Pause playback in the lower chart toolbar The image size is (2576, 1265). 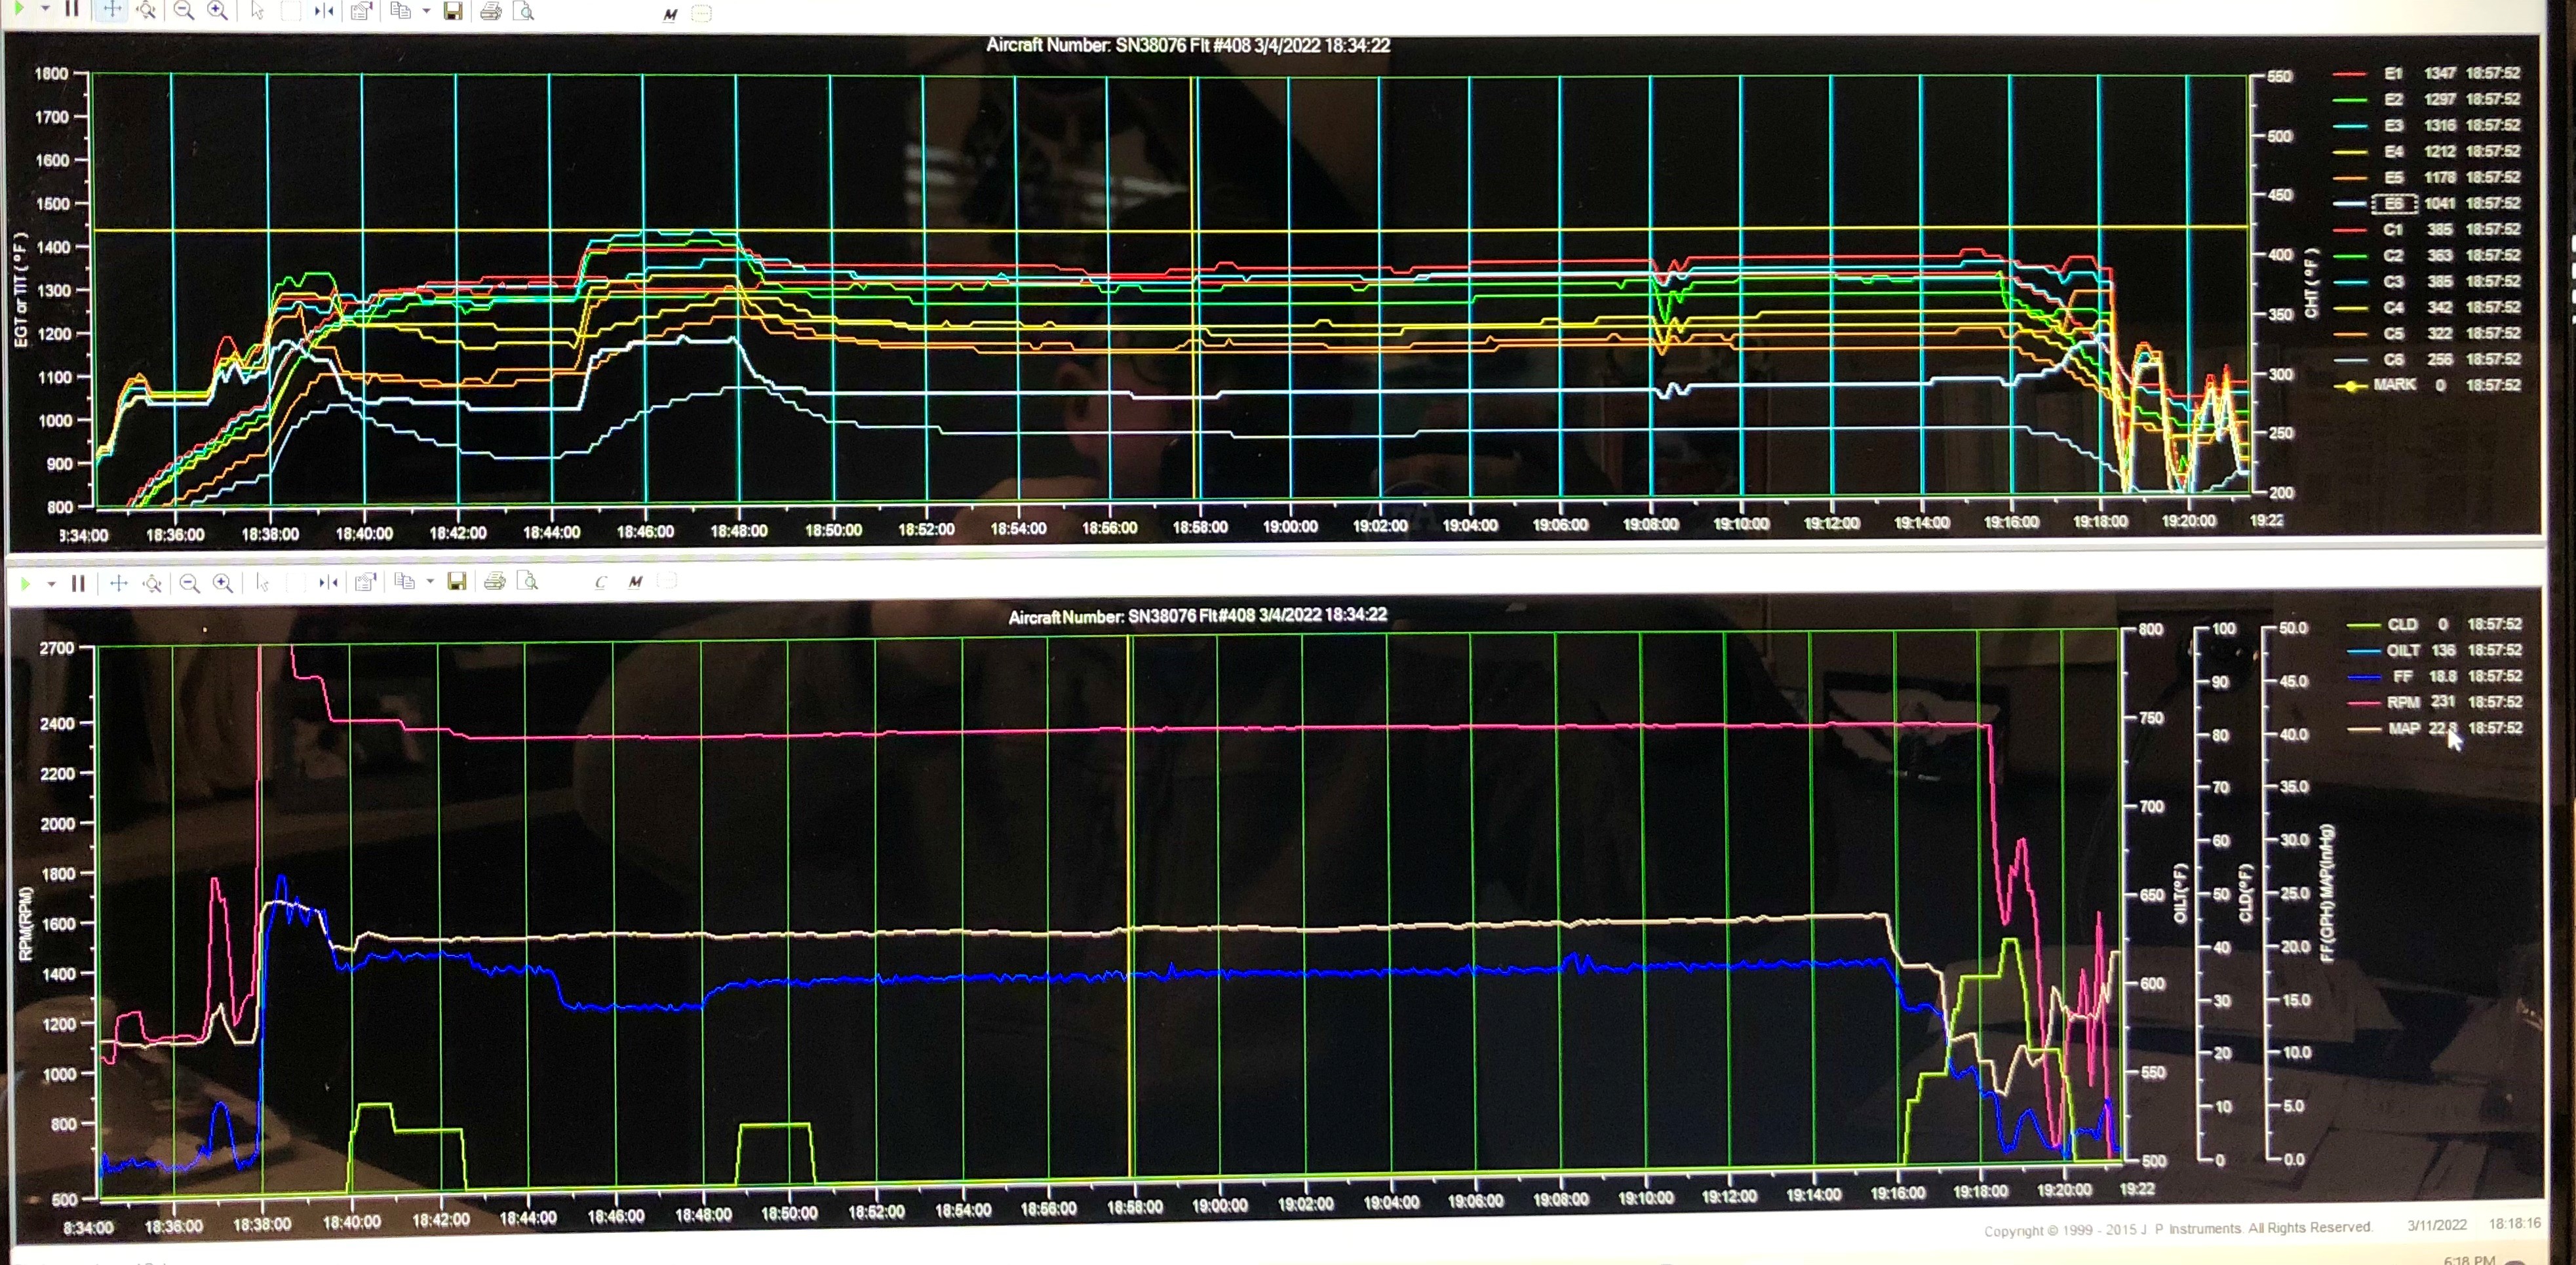click(x=78, y=583)
